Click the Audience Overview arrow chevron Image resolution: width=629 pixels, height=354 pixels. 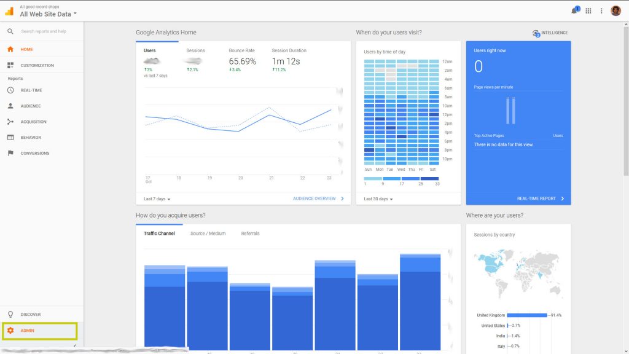[342, 199]
